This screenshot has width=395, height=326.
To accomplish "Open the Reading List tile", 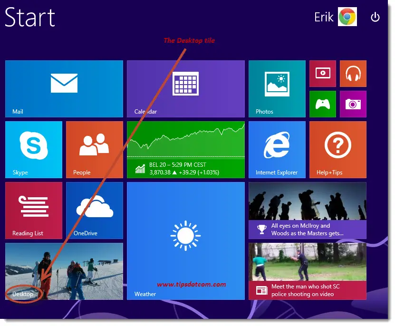I will click(33, 211).
